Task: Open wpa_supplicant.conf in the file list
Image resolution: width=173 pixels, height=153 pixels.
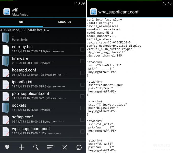Action: click(31, 129)
